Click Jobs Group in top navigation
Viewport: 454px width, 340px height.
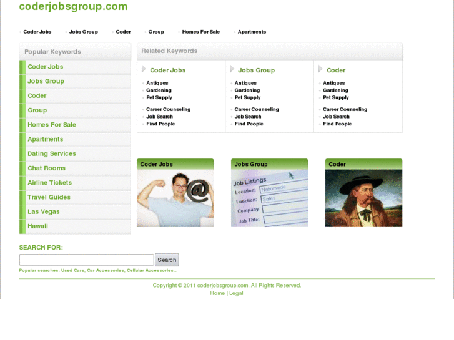pos(84,32)
